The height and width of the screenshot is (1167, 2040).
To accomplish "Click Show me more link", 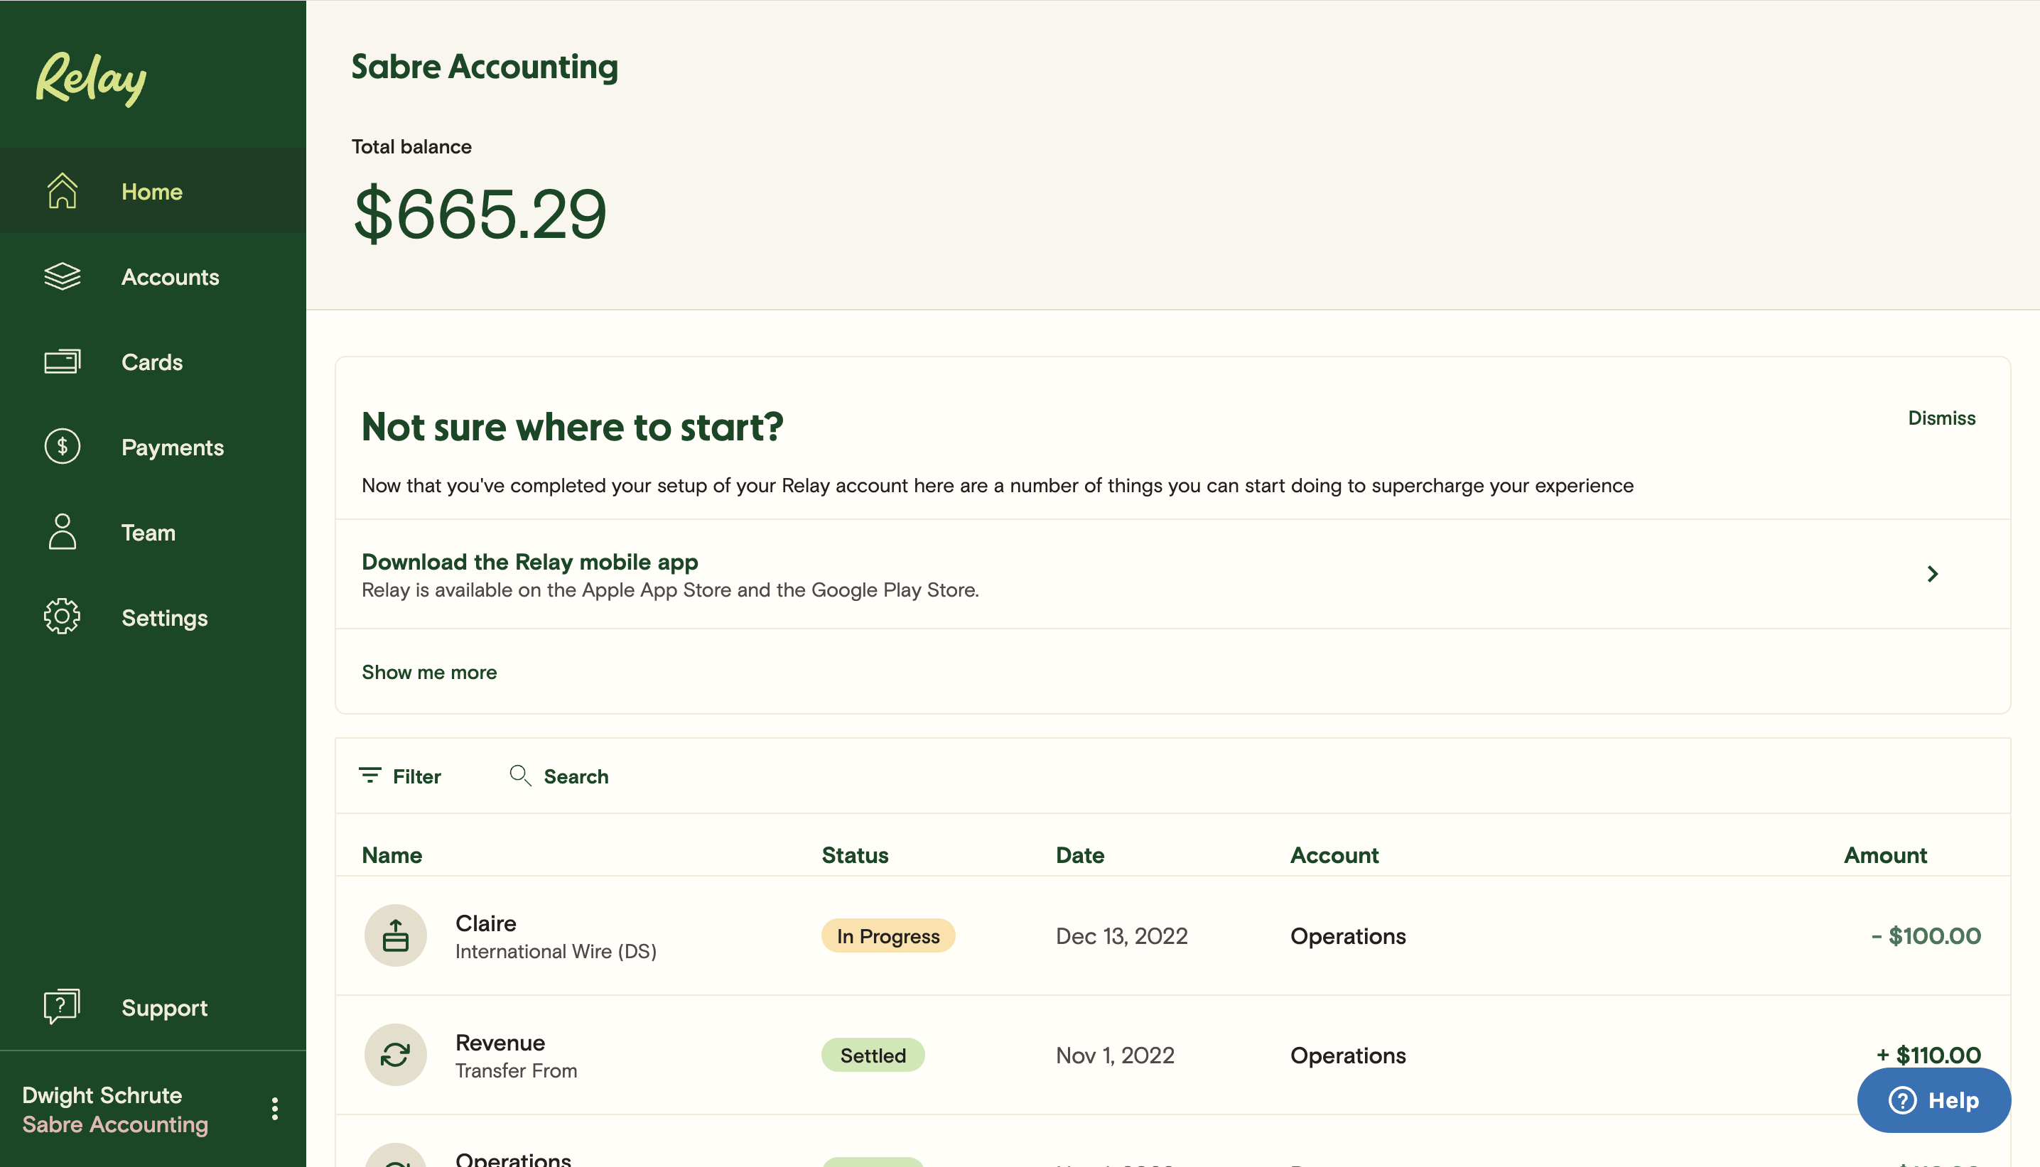I will 429,672.
